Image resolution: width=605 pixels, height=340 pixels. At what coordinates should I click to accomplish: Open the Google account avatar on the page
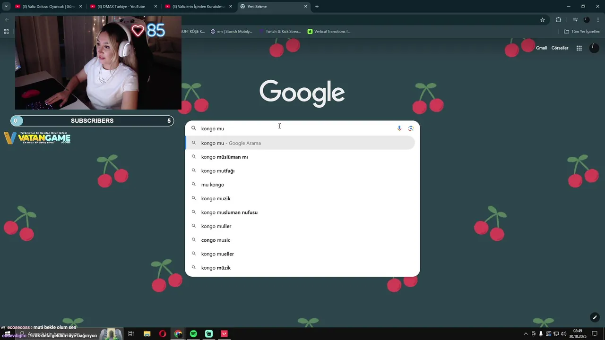pos(594,48)
